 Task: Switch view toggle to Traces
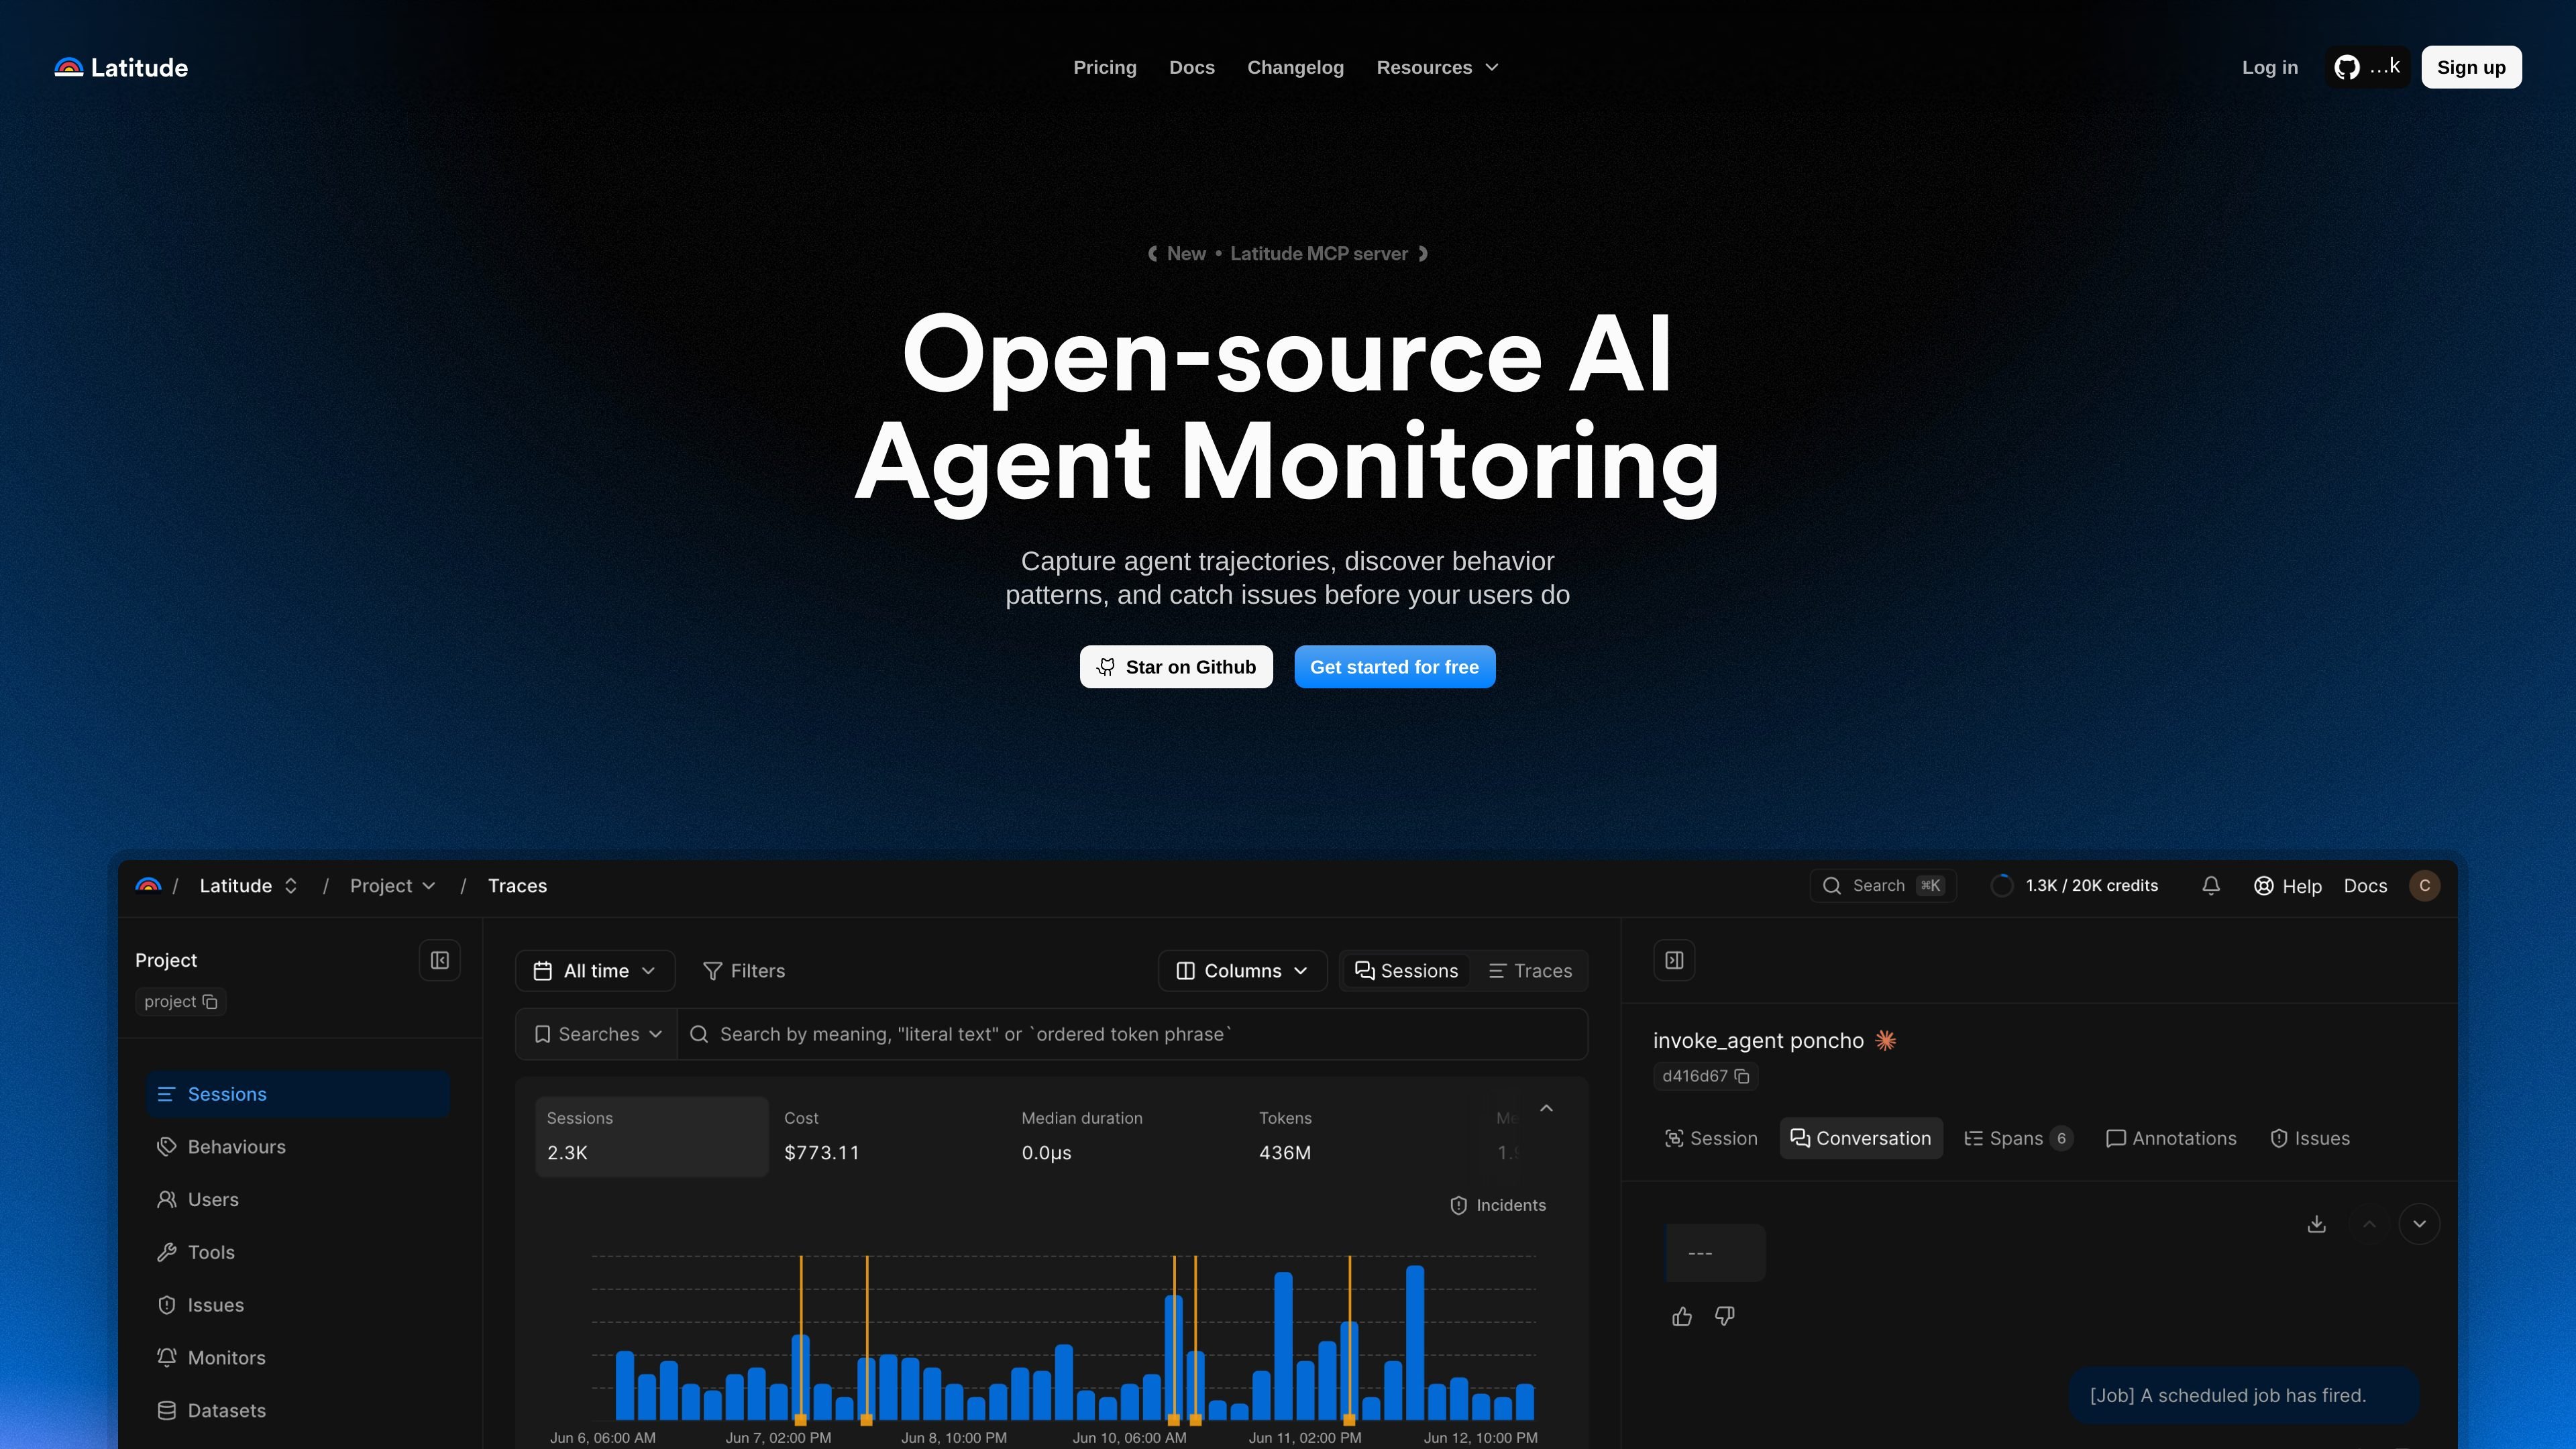[1530, 971]
